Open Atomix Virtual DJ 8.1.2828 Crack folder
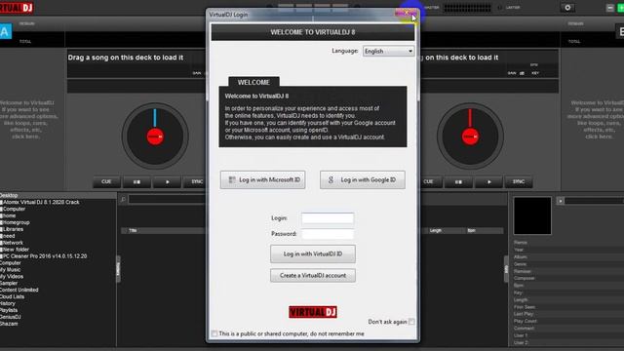624x351 pixels. [x=41, y=202]
